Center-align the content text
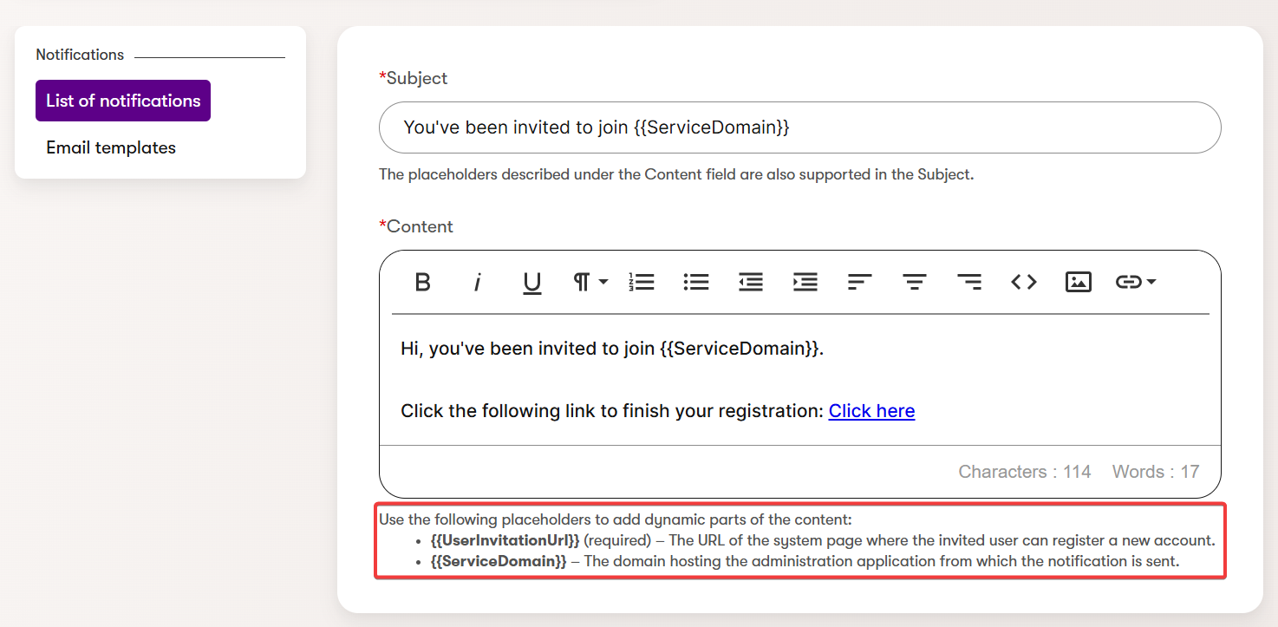Image resolution: width=1278 pixels, height=627 pixels. (915, 282)
